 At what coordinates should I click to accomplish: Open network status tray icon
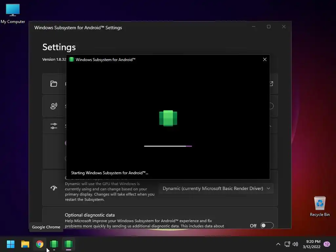(287, 244)
